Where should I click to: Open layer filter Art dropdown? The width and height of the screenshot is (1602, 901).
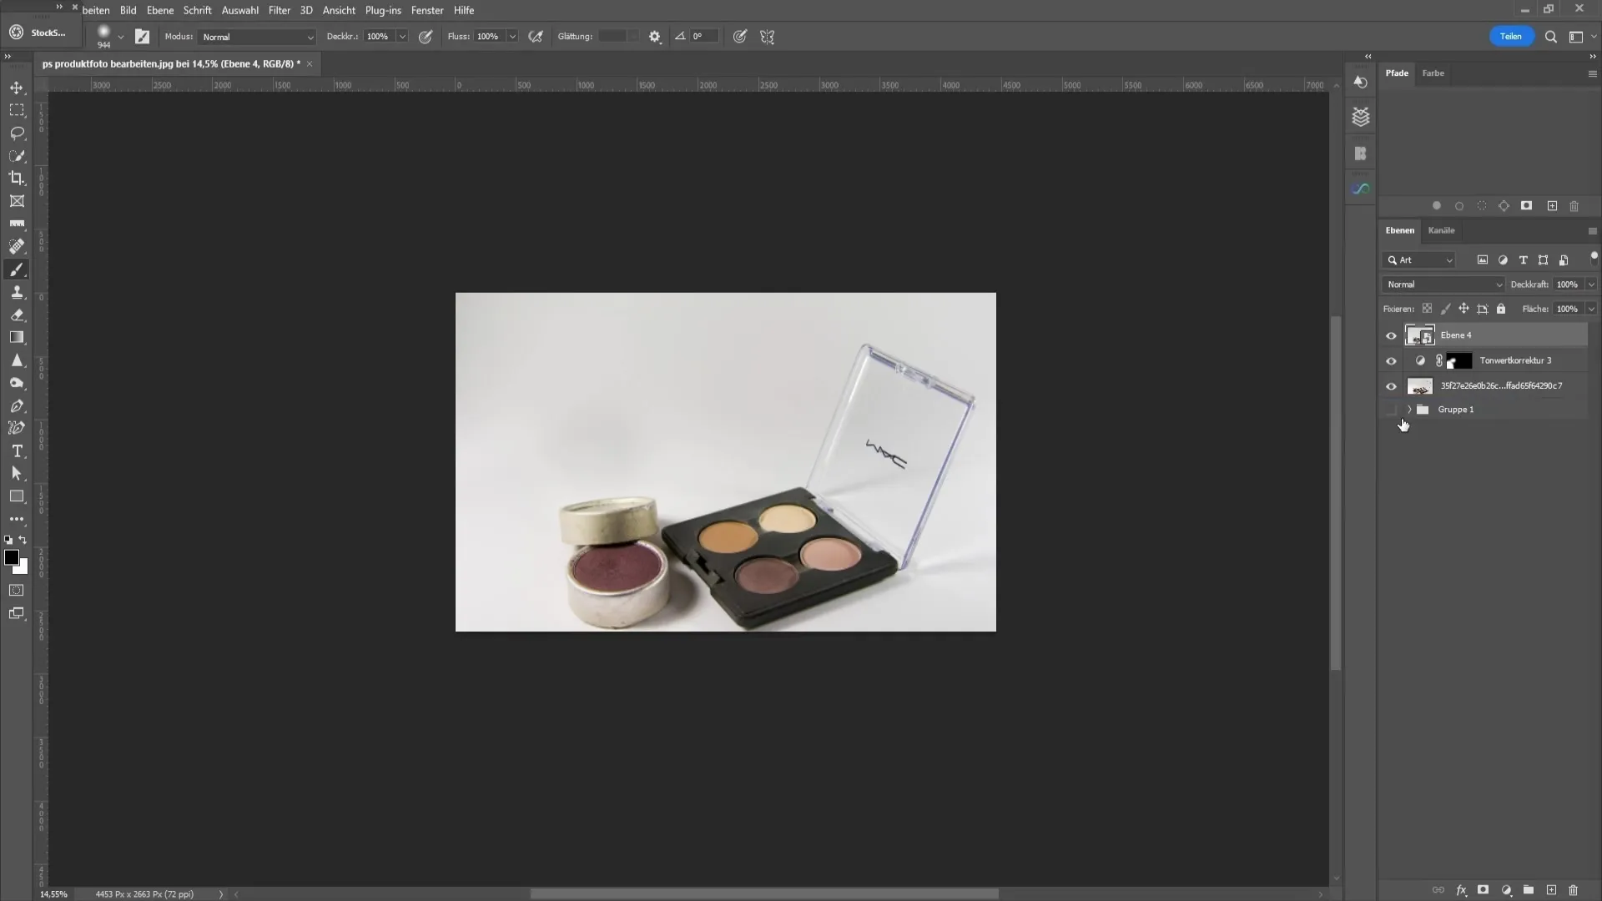point(1419,260)
